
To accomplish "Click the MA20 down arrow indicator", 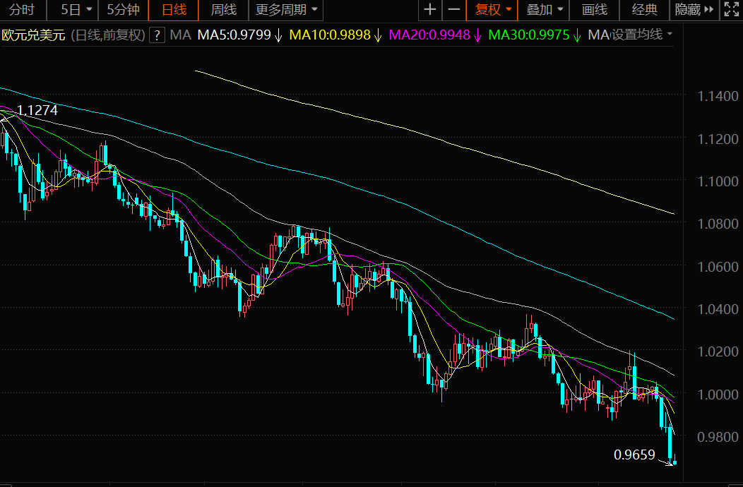I will [477, 35].
